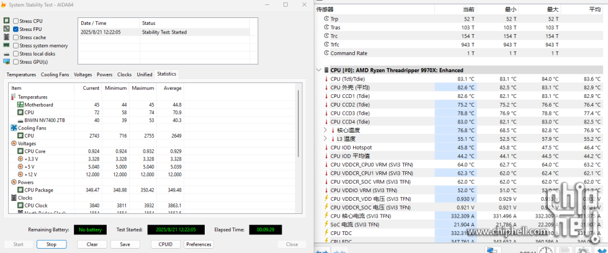
Task: Click the Cooling Fans fan icon
Action: coord(14,128)
